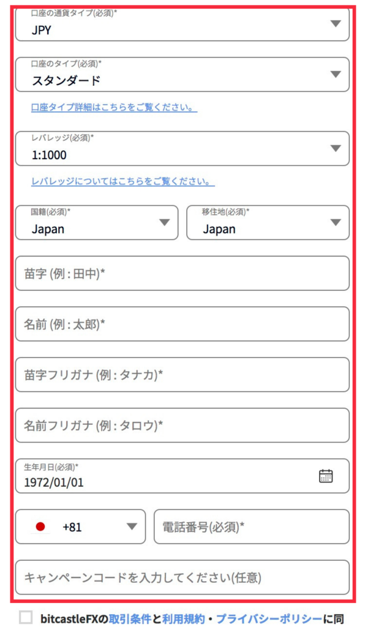Click arrow icon of レバレッジ field
Screen dimensions: 365x627
click(336, 148)
